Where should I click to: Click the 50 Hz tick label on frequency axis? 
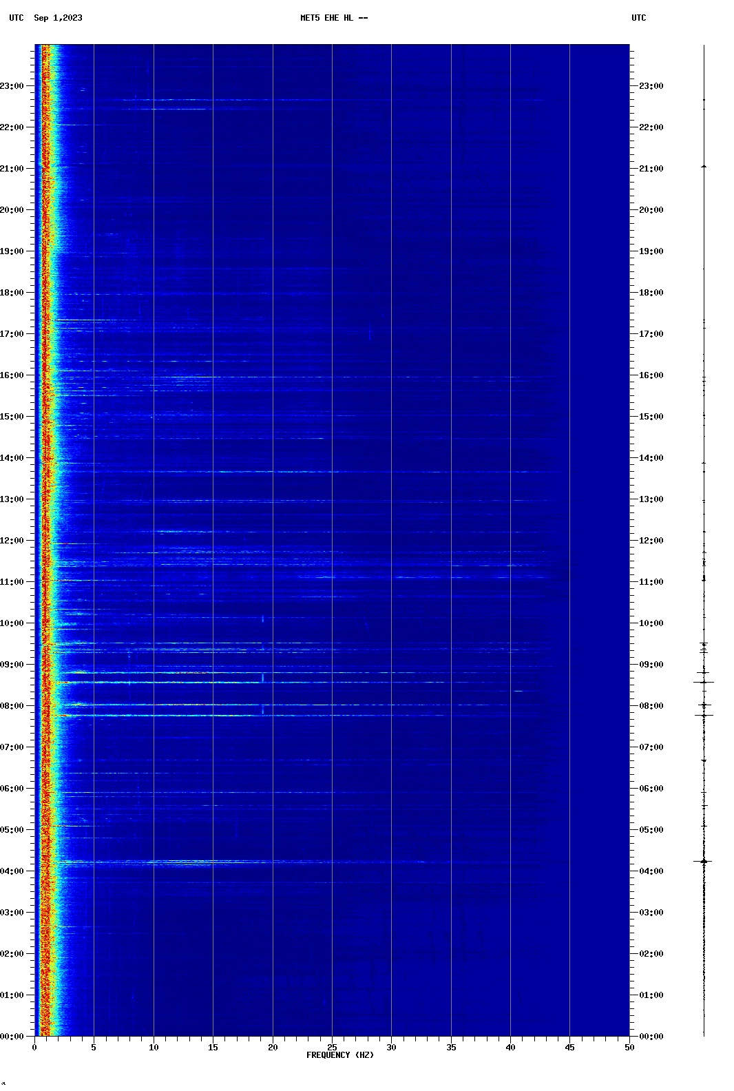coord(629,1048)
